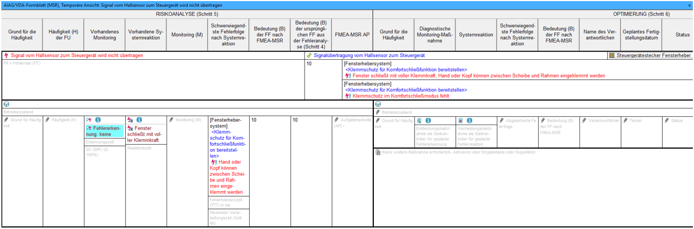694x229 pixels.
Task: Click the pencil icon next to 'Monitoring (M)'
Action: point(172,120)
